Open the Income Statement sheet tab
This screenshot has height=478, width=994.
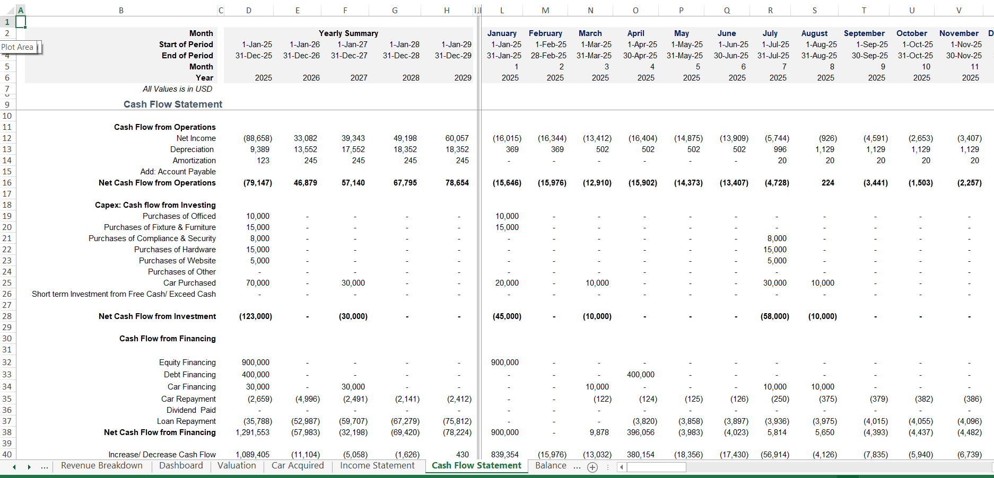(377, 466)
